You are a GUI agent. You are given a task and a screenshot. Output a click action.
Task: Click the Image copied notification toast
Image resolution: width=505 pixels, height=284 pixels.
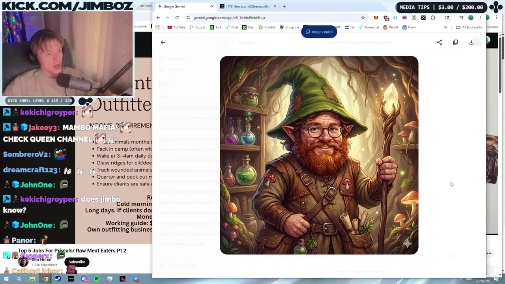pyautogui.click(x=319, y=32)
